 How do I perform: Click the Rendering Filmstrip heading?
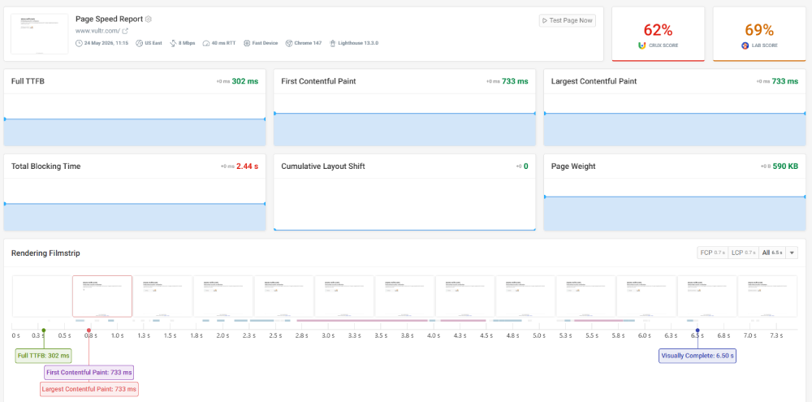click(45, 253)
